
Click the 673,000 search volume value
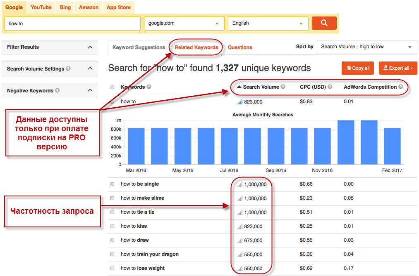tap(253, 240)
